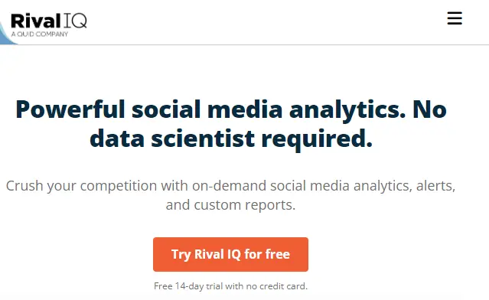Click 'on-demand' in the subheading
This screenshot has height=300, width=489.
pos(229,186)
